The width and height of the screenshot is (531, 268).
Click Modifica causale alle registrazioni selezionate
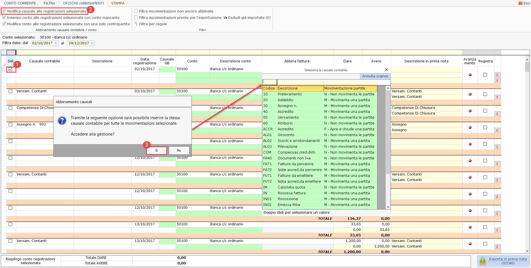click(x=44, y=11)
